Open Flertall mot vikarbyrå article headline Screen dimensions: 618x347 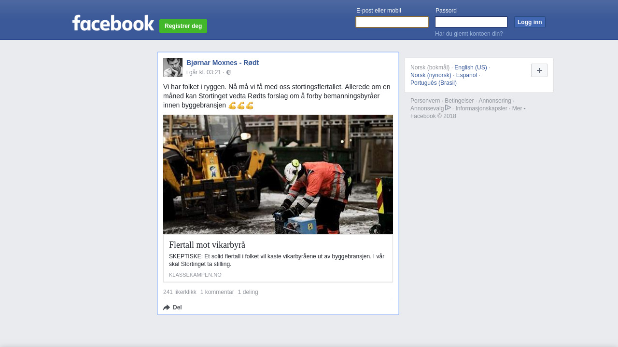click(207, 245)
